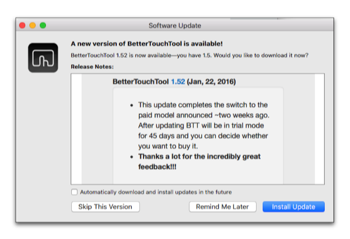Click the Automatically download and install label

click(x=155, y=192)
